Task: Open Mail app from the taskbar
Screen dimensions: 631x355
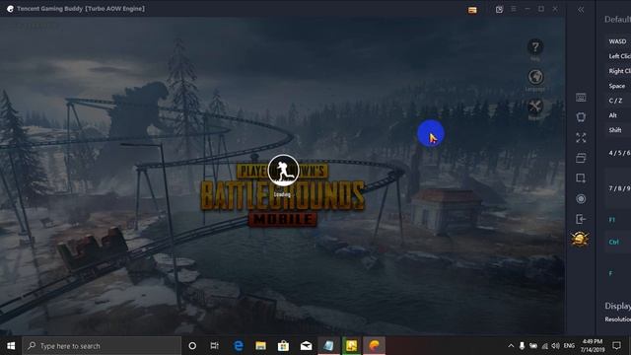Action: click(x=307, y=346)
